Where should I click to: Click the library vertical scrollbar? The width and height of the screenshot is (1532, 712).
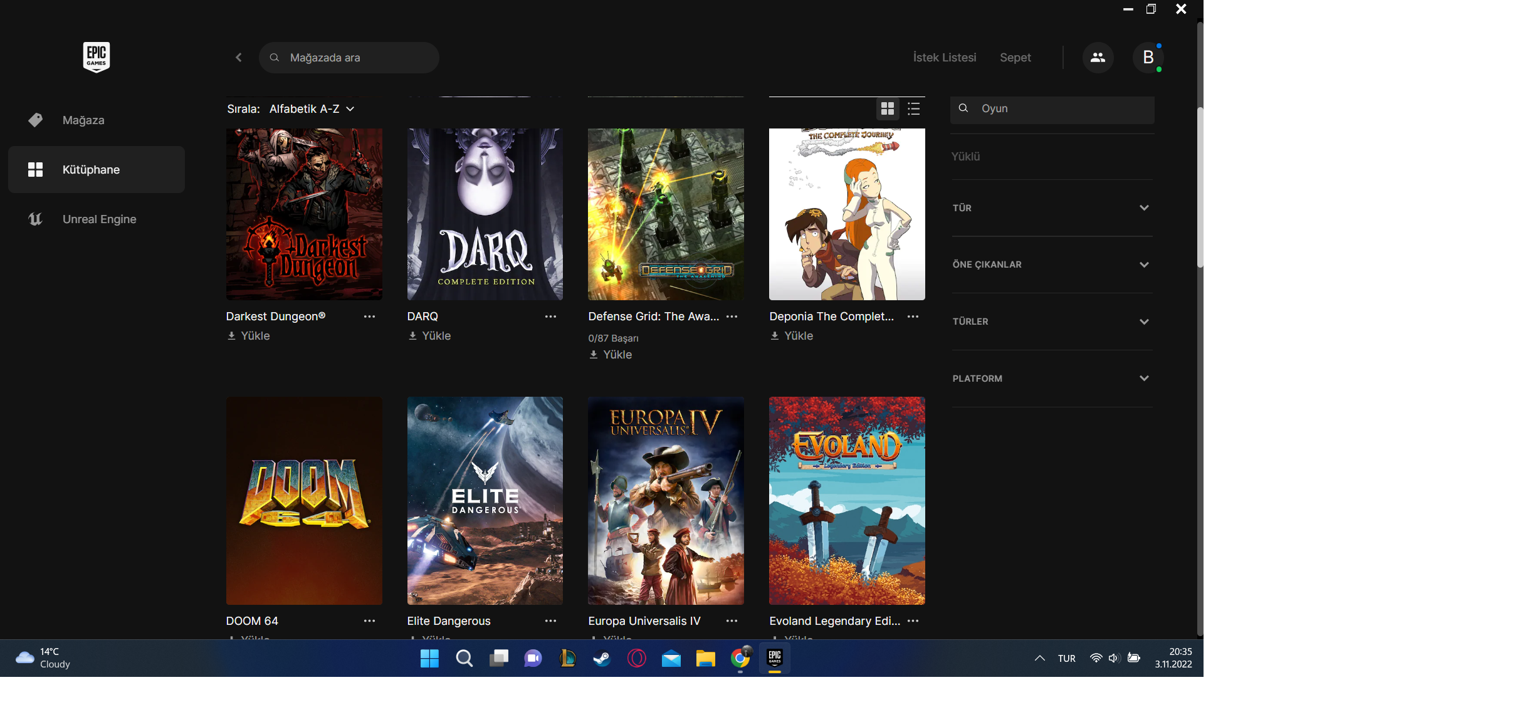coord(1200,188)
